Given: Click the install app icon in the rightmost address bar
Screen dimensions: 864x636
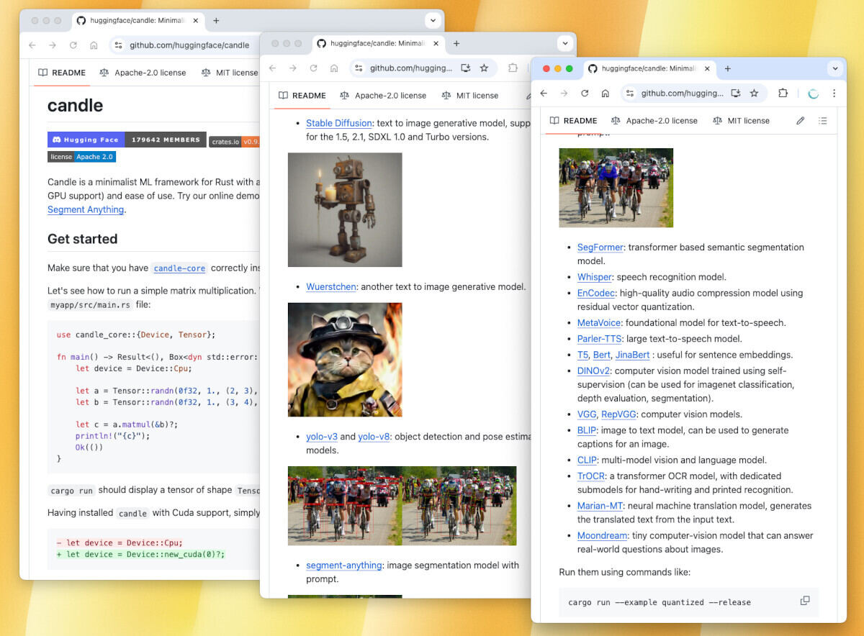Looking at the screenshot, I should 736,94.
